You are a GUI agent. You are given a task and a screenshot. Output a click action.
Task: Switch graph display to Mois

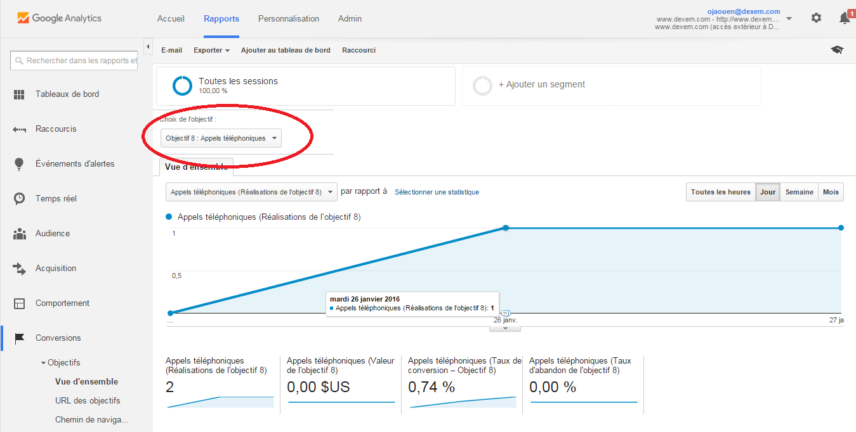coord(831,192)
